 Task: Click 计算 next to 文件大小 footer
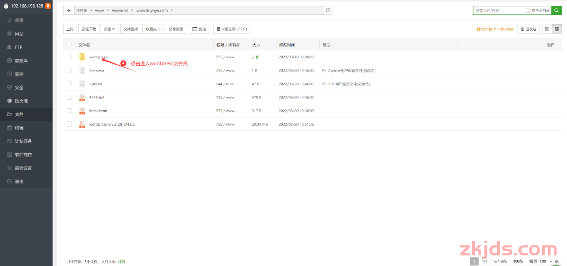(x=122, y=261)
